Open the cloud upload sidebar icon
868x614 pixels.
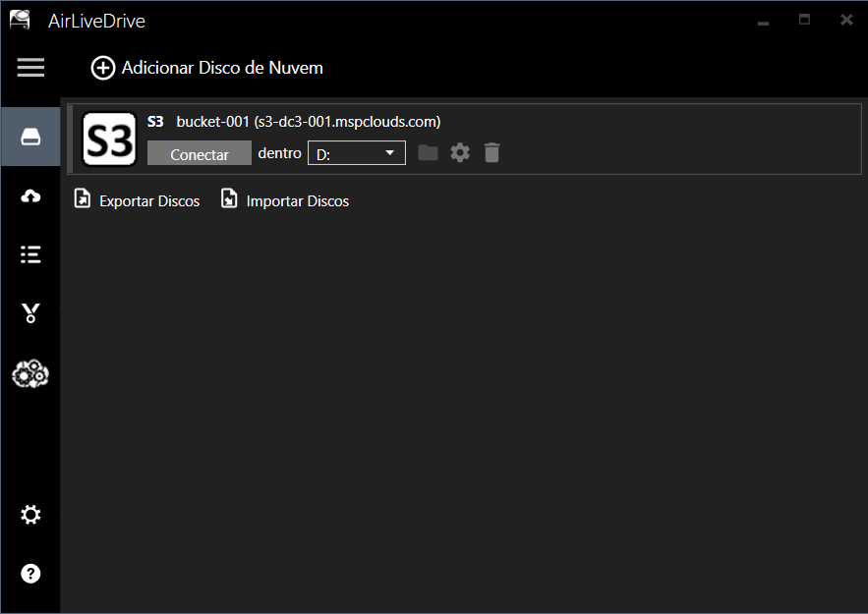[30, 196]
